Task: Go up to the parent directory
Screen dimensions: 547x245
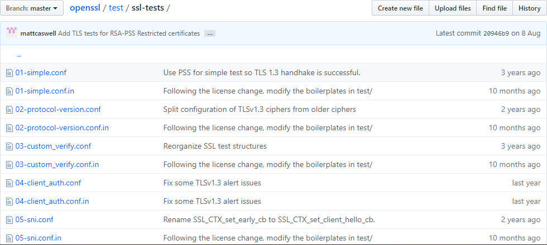Action: (x=19, y=55)
